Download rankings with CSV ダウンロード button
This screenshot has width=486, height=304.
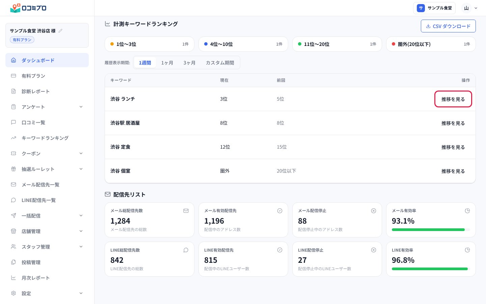click(448, 26)
